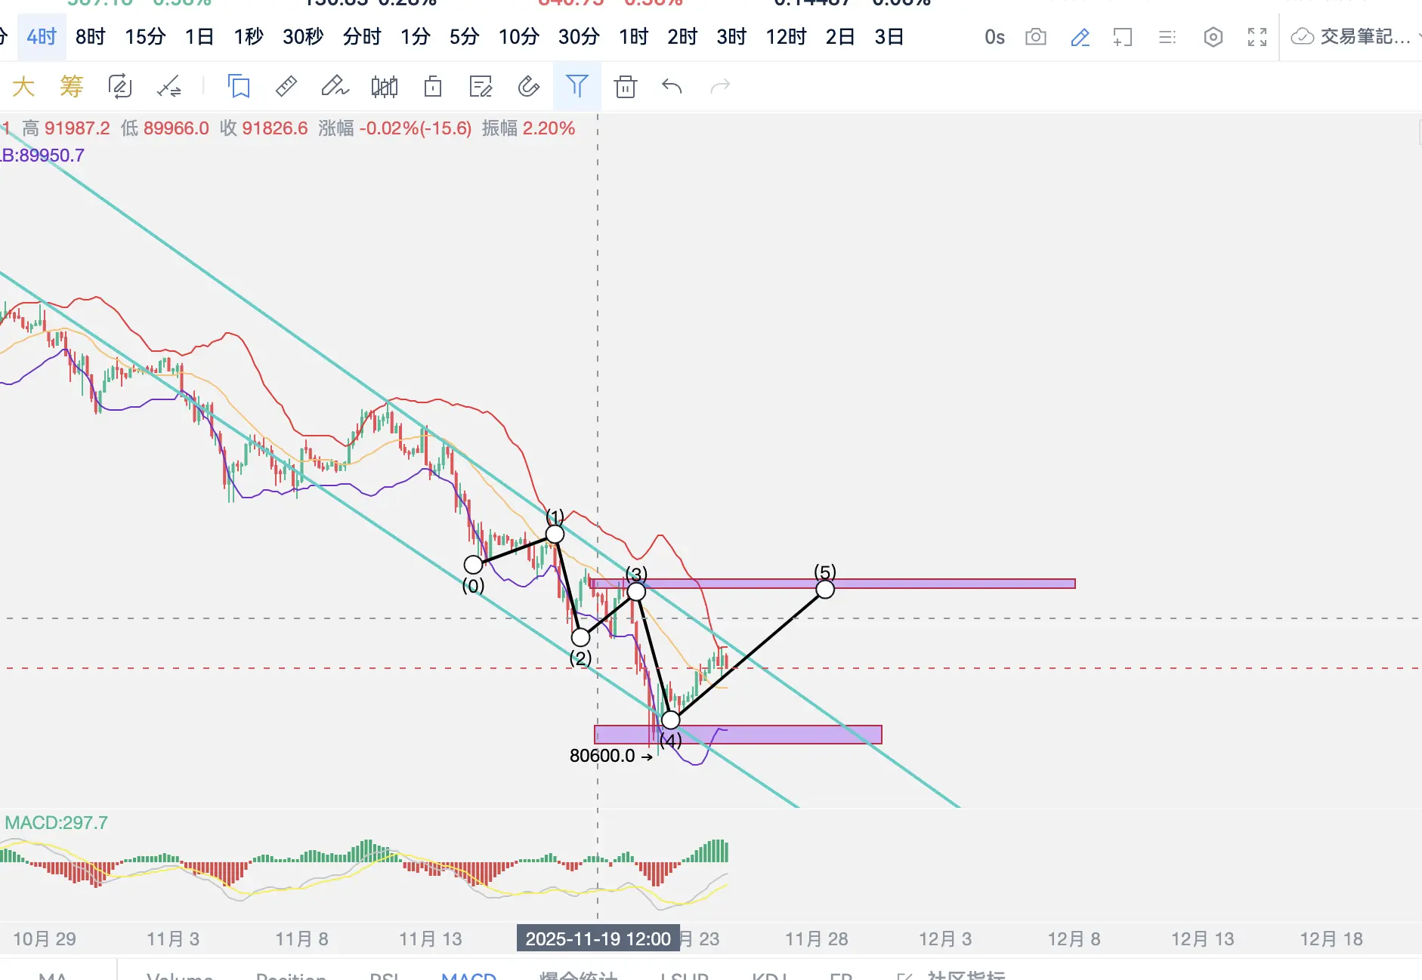Viewport: 1422px width, 980px height.
Task: Choose the 10分 timeframe
Action: (x=519, y=37)
